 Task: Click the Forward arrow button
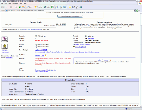(11, 7)
